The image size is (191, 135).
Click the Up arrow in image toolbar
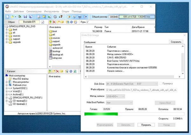[50, 22]
